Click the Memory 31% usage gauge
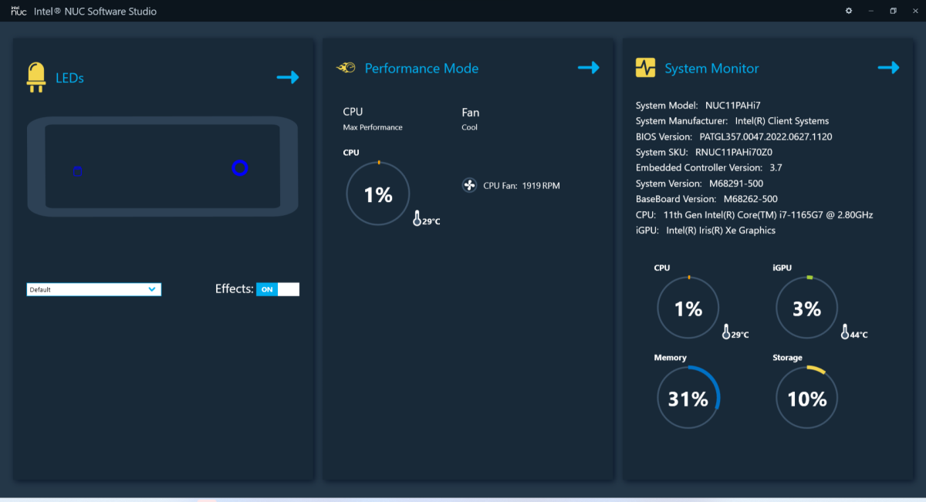 pyautogui.click(x=688, y=399)
